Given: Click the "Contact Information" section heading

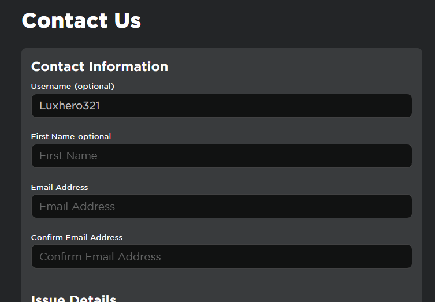Looking at the screenshot, I should click(x=99, y=66).
